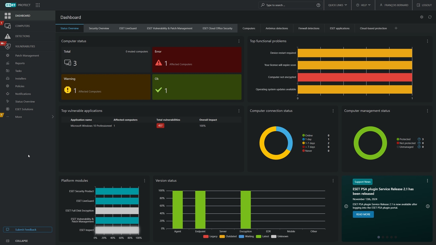Select first support news carousel dot
This screenshot has height=245, width=436.
(x=378, y=237)
